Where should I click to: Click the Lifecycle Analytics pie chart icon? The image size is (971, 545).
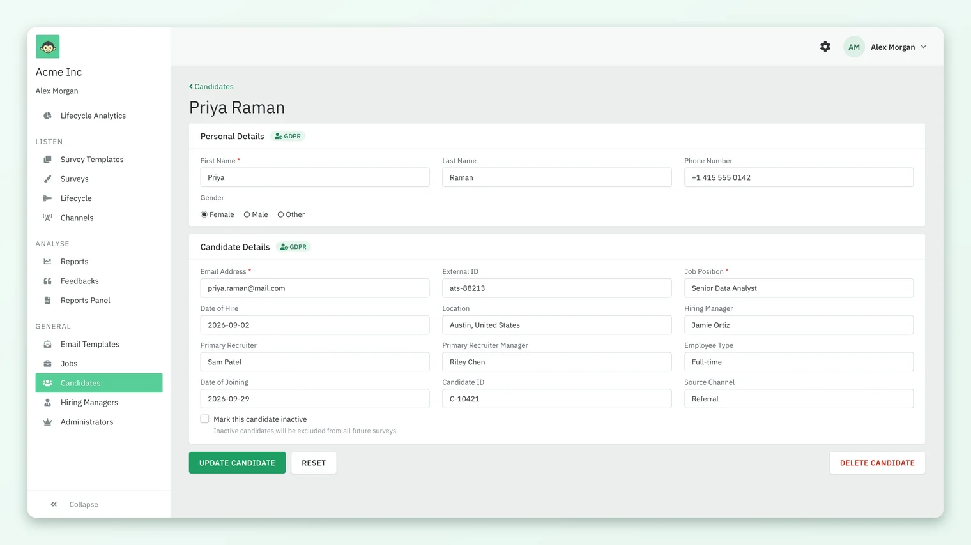[x=47, y=116]
